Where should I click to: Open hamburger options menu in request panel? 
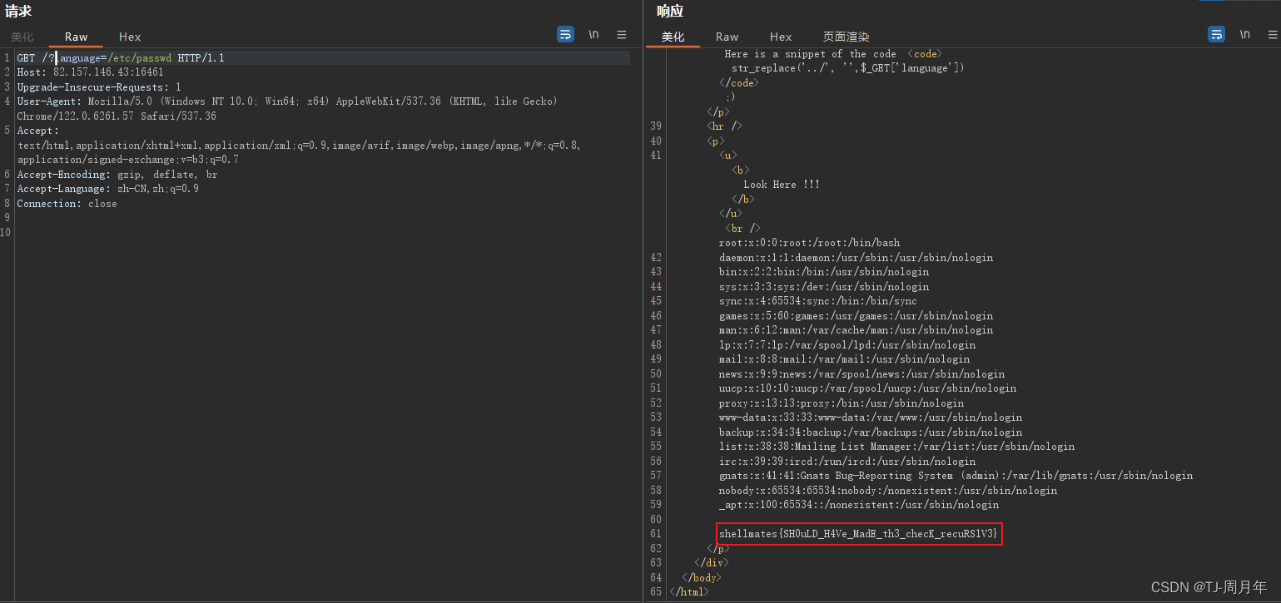coord(622,35)
